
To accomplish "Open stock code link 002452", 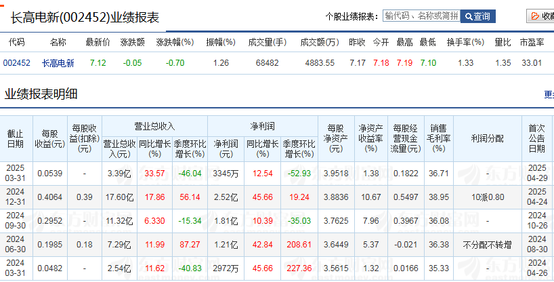I will coord(17,63).
